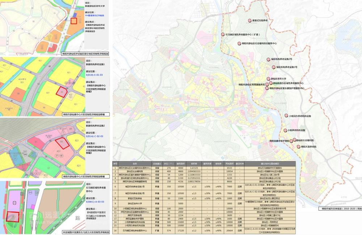Screen dimensions: 362x235
Task: Click red outlined parcel in top-left map
Action: click(x=73, y=21)
